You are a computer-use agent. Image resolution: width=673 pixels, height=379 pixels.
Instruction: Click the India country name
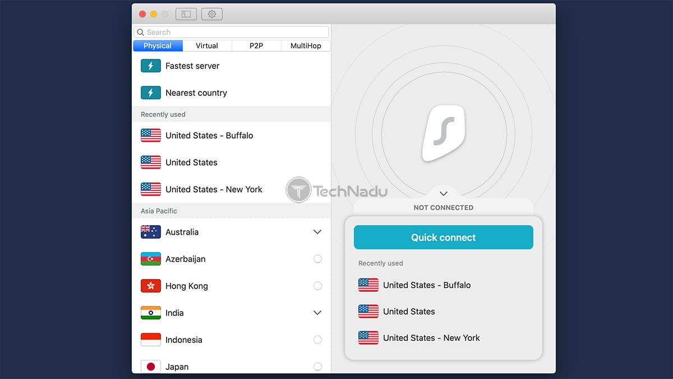pos(174,313)
